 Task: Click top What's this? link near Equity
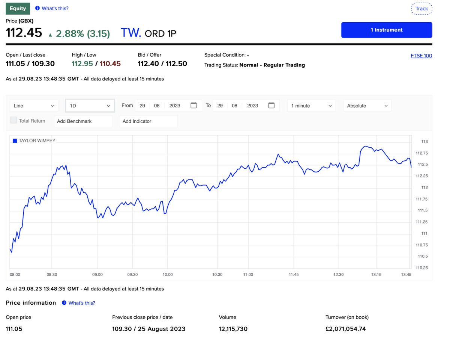[x=55, y=8]
